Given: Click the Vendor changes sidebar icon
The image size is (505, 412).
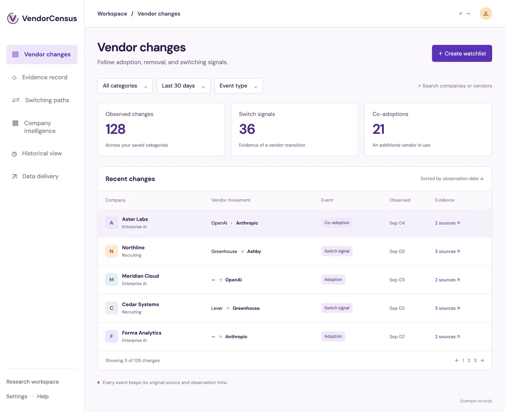Looking at the screenshot, I should tap(15, 55).
